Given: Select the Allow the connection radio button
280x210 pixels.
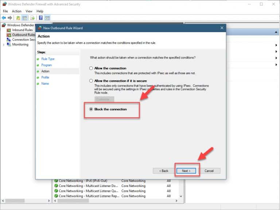Looking at the screenshot, I should (91, 68).
